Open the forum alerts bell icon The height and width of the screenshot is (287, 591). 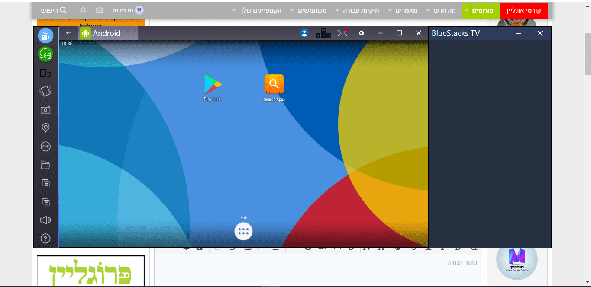click(x=83, y=10)
